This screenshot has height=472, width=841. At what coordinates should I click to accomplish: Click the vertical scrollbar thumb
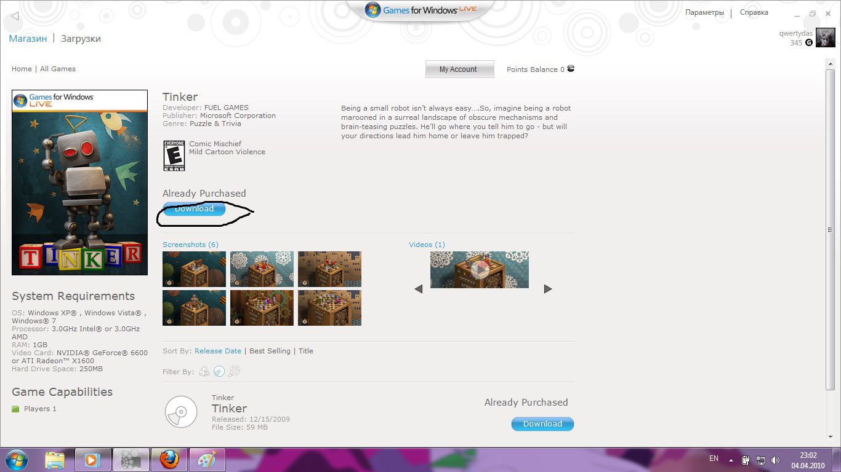coord(830,230)
